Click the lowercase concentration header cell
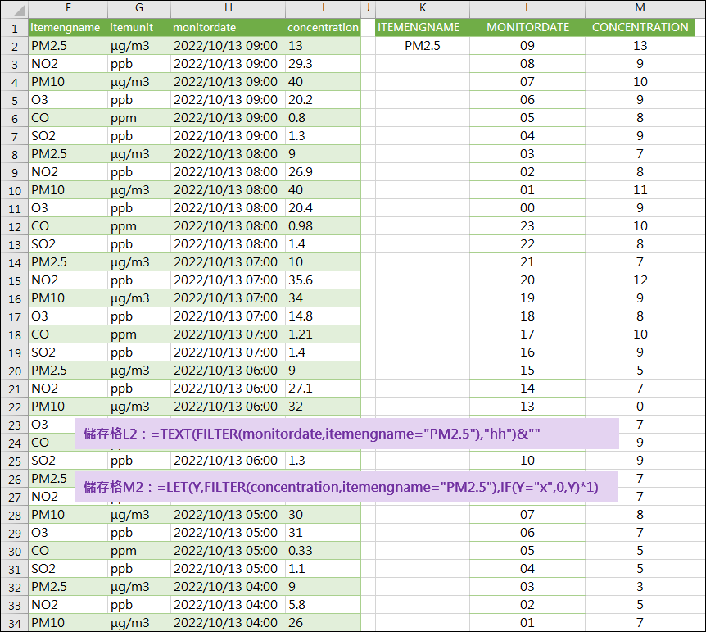 (x=324, y=28)
